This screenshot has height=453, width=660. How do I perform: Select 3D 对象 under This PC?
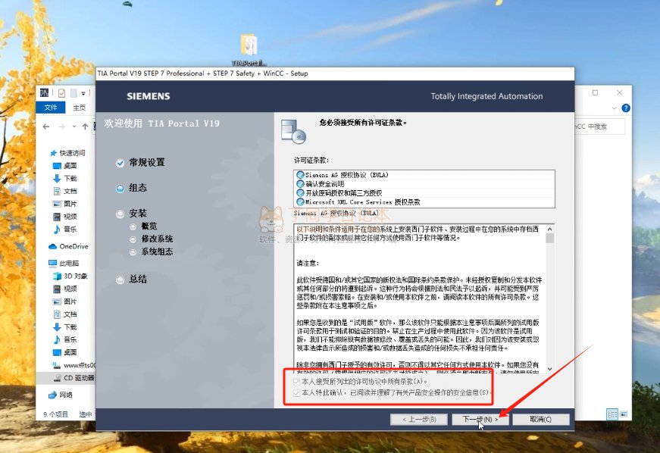click(70, 276)
